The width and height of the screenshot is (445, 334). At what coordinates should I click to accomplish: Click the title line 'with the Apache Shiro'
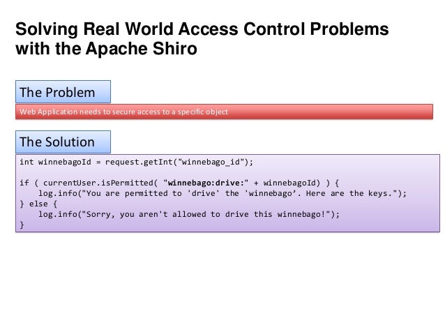pos(106,49)
